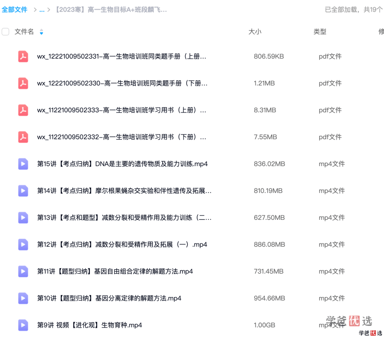Click PDF icon of wx_11221009502333 file

(23, 110)
